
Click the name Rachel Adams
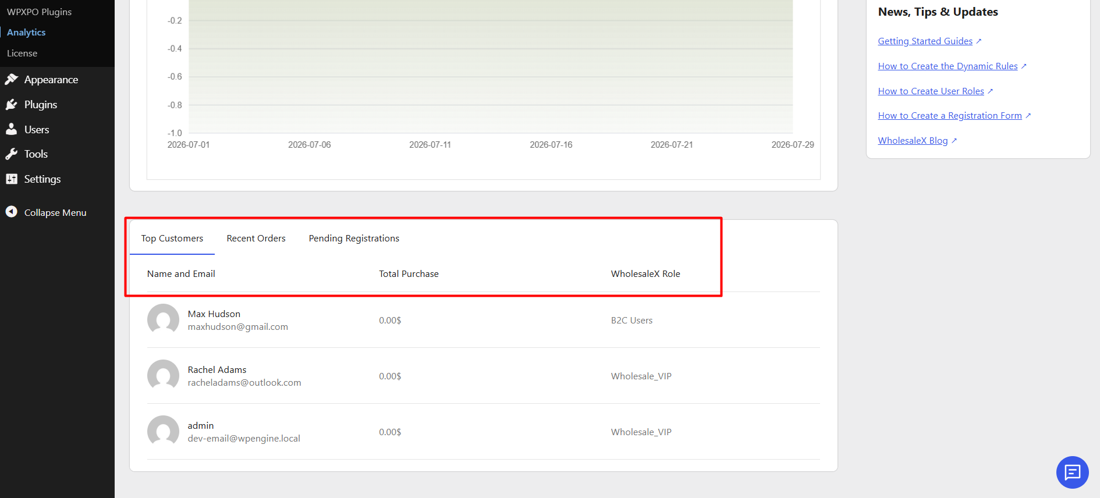tap(217, 369)
